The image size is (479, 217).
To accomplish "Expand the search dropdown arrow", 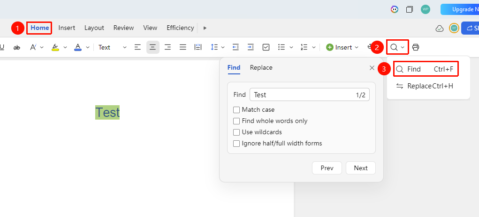I will pos(403,48).
